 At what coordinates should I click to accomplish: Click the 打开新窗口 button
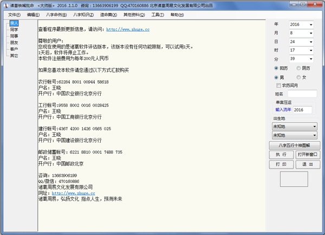point(305,155)
